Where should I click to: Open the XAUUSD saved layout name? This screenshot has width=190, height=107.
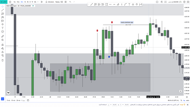coord(173,2)
